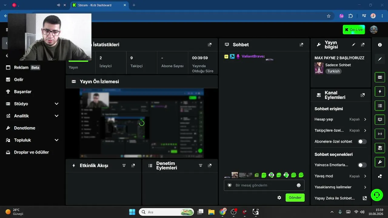Click the pencil edit icon in right sidebar
The image size is (388, 218).
tap(380, 59)
